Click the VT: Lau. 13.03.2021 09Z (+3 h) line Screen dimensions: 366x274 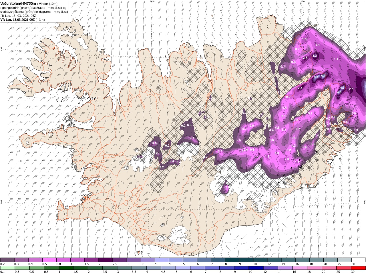pyautogui.click(x=22, y=20)
